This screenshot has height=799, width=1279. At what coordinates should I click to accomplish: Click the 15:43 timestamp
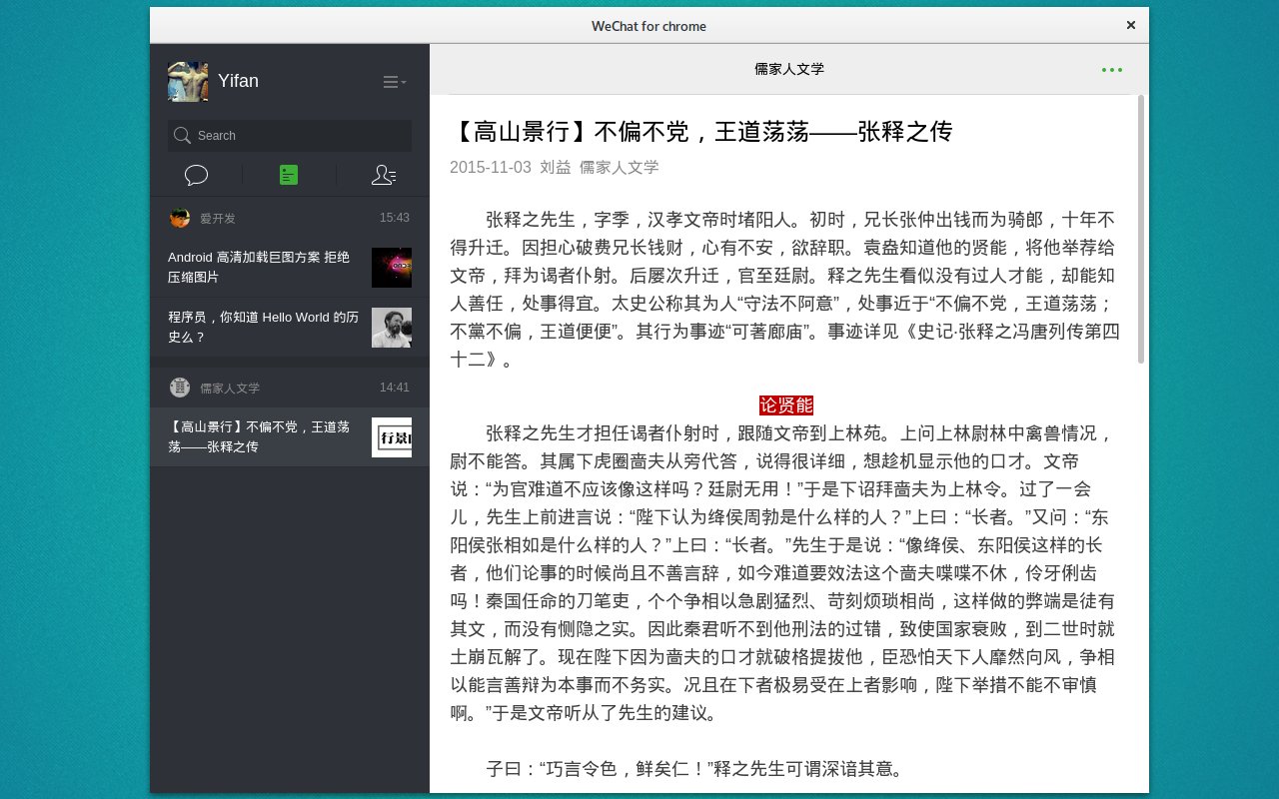coord(395,218)
